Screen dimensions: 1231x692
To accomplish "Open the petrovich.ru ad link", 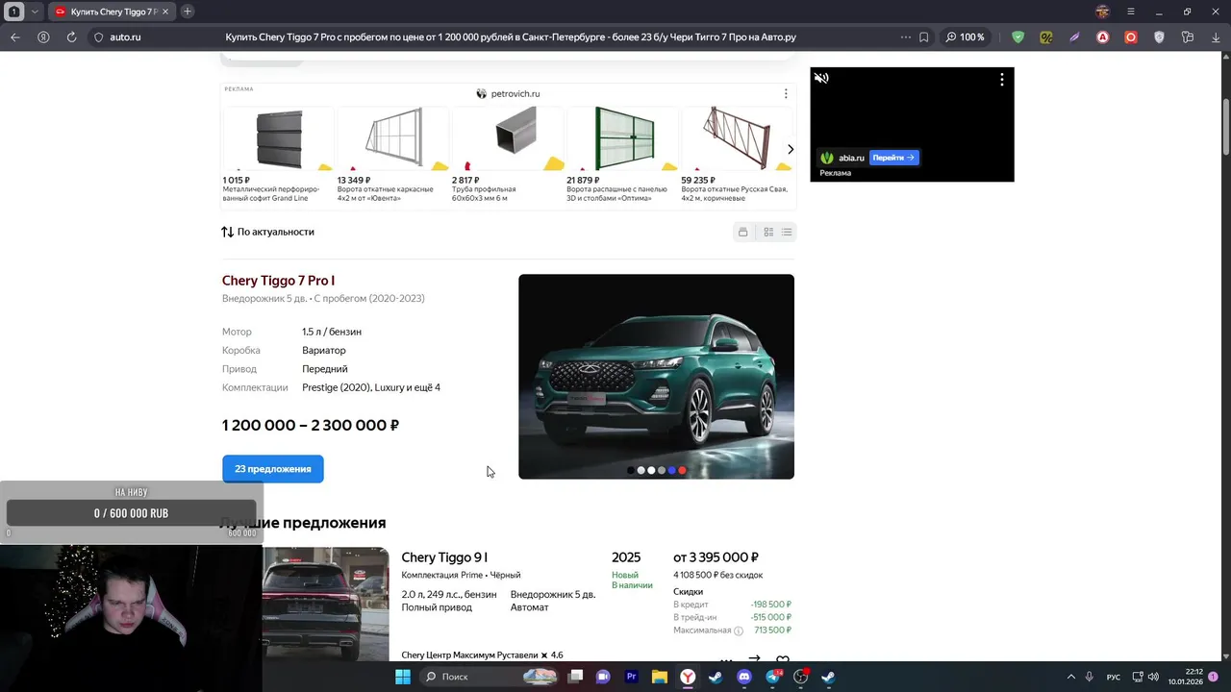I will point(508,94).
